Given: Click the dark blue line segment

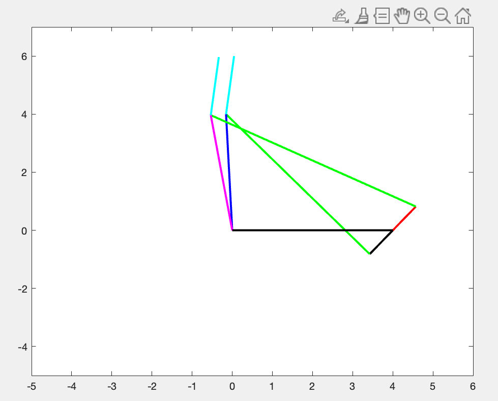Looking at the screenshot, I should [x=229, y=172].
